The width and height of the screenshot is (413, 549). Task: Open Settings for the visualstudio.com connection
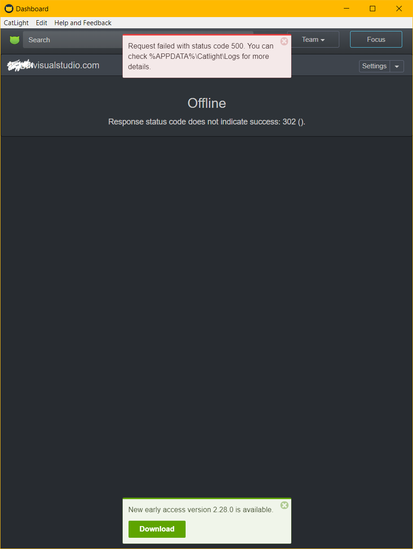374,66
